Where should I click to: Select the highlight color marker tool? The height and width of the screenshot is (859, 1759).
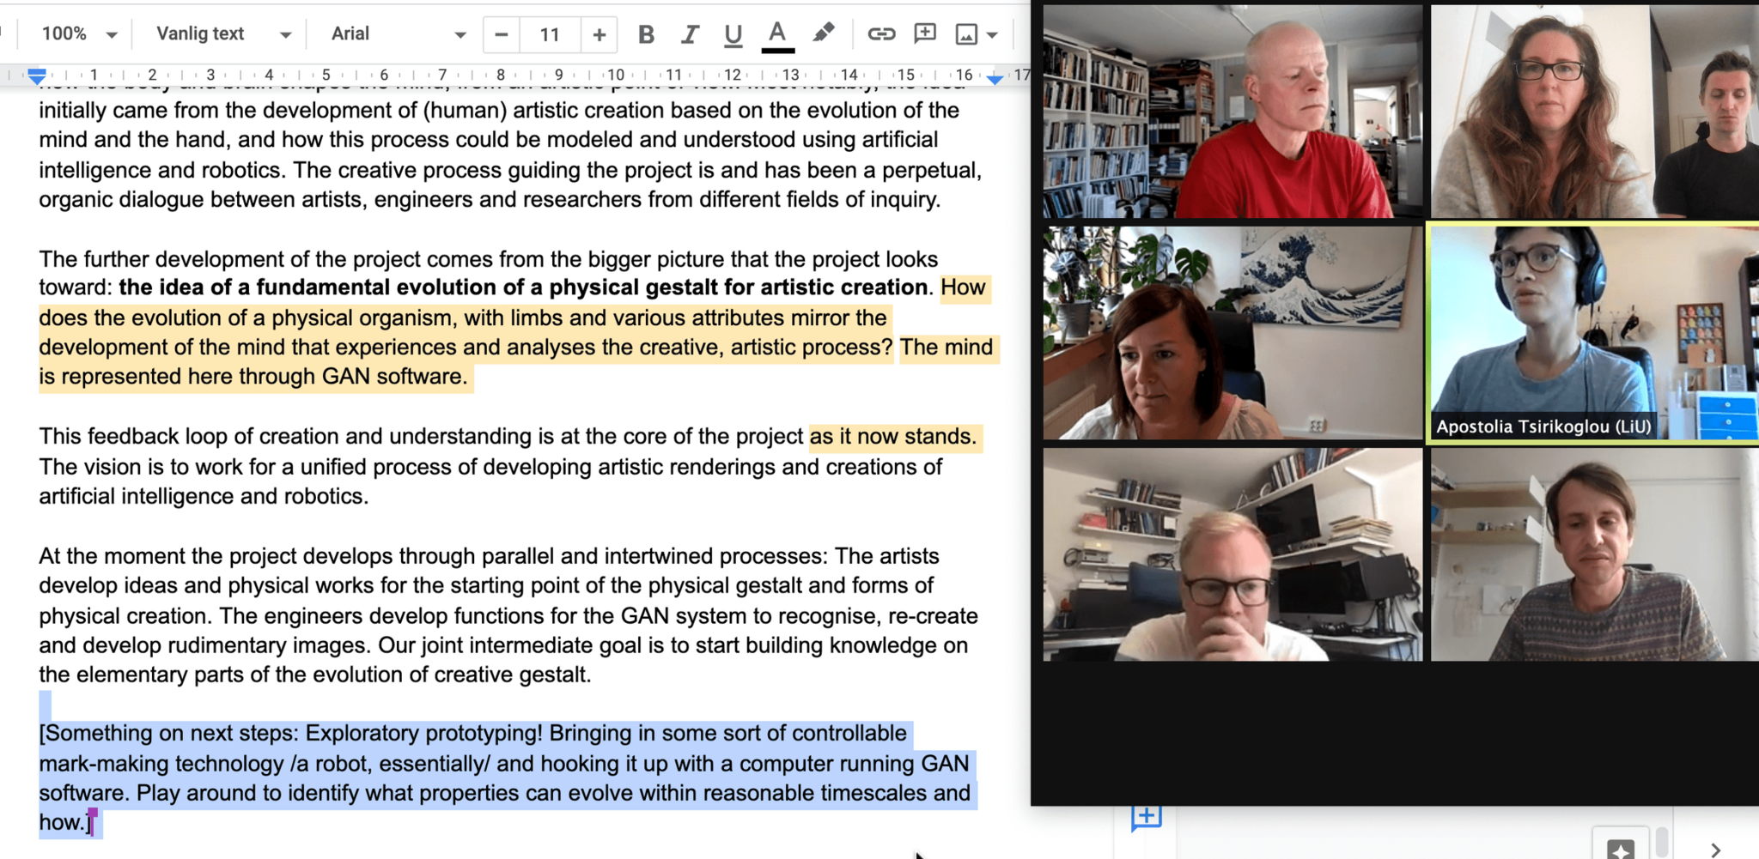[823, 33]
